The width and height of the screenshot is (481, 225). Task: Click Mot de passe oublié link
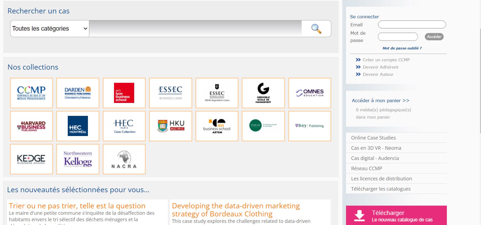coord(402,48)
